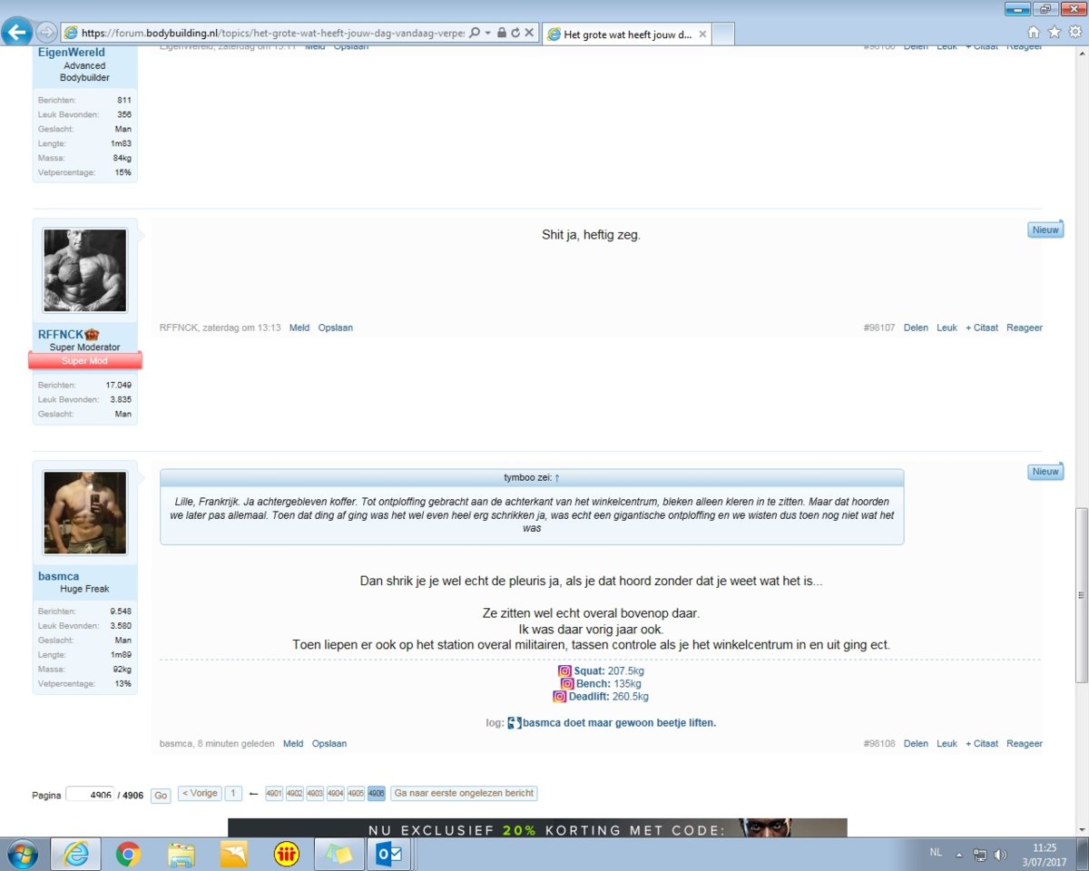Refresh the page with the reload icon

click(515, 33)
